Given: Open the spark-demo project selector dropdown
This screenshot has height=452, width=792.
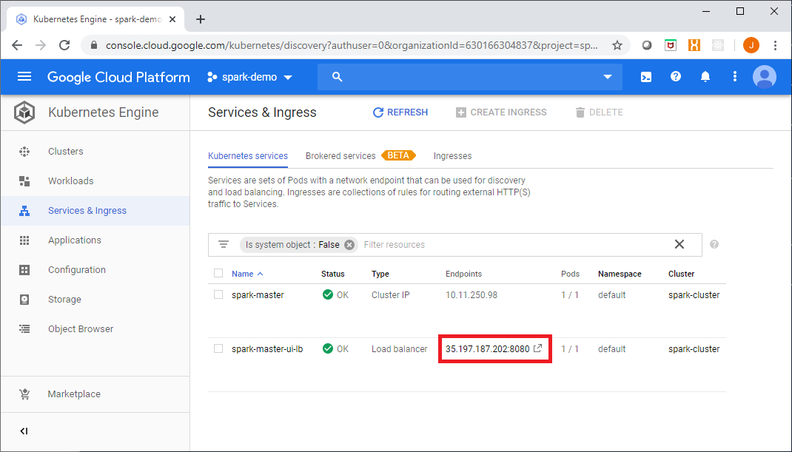Looking at the screenshot, I should point(250,77).
